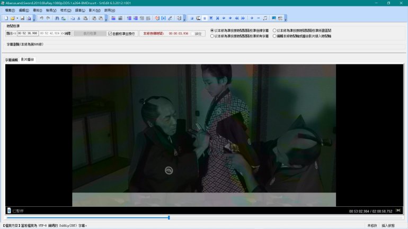
Task: Expand the video toolbar overflow chevron
Action: (x=286, y=19)
